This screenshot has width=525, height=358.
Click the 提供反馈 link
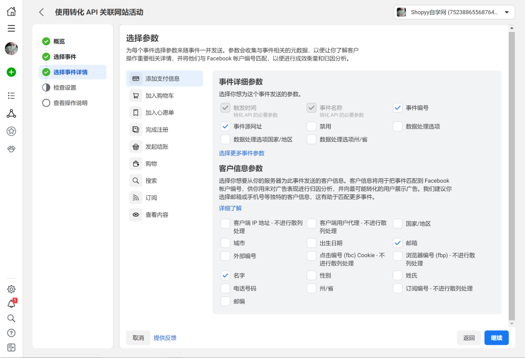click(x=165, y=338)
